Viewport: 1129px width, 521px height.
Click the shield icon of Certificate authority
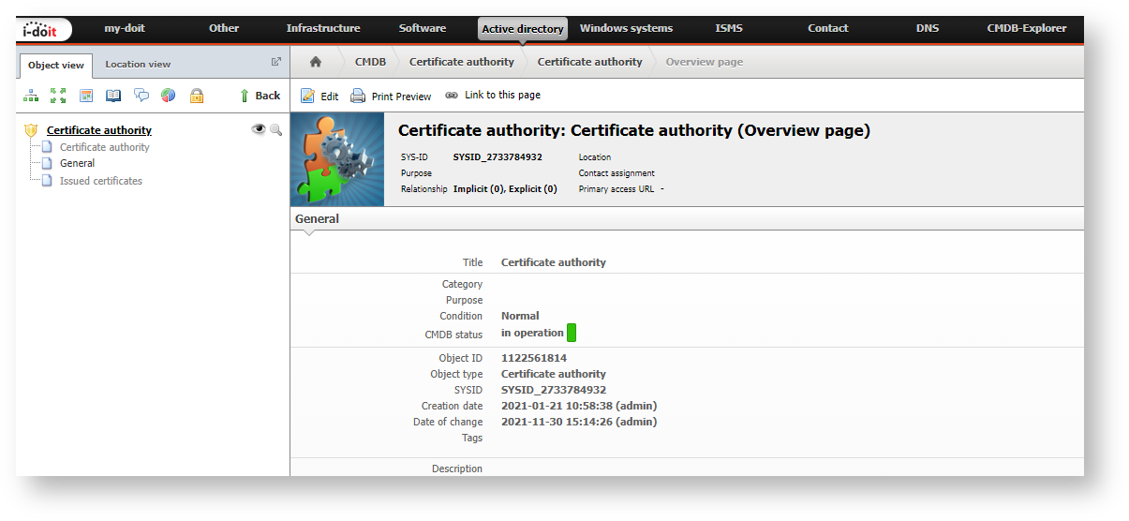31,130
